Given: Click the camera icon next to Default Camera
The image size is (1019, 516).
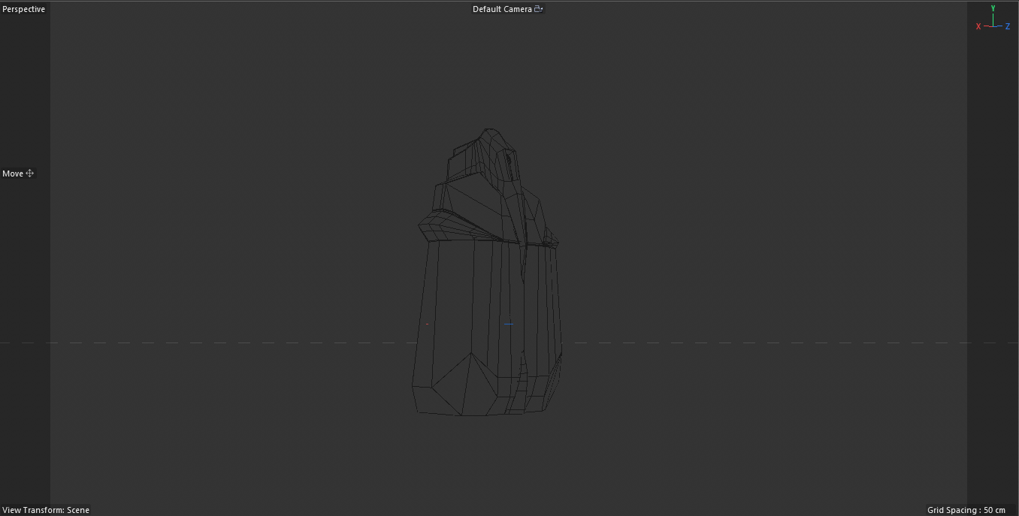Looking at the screenshot, I should pos(537,8).
